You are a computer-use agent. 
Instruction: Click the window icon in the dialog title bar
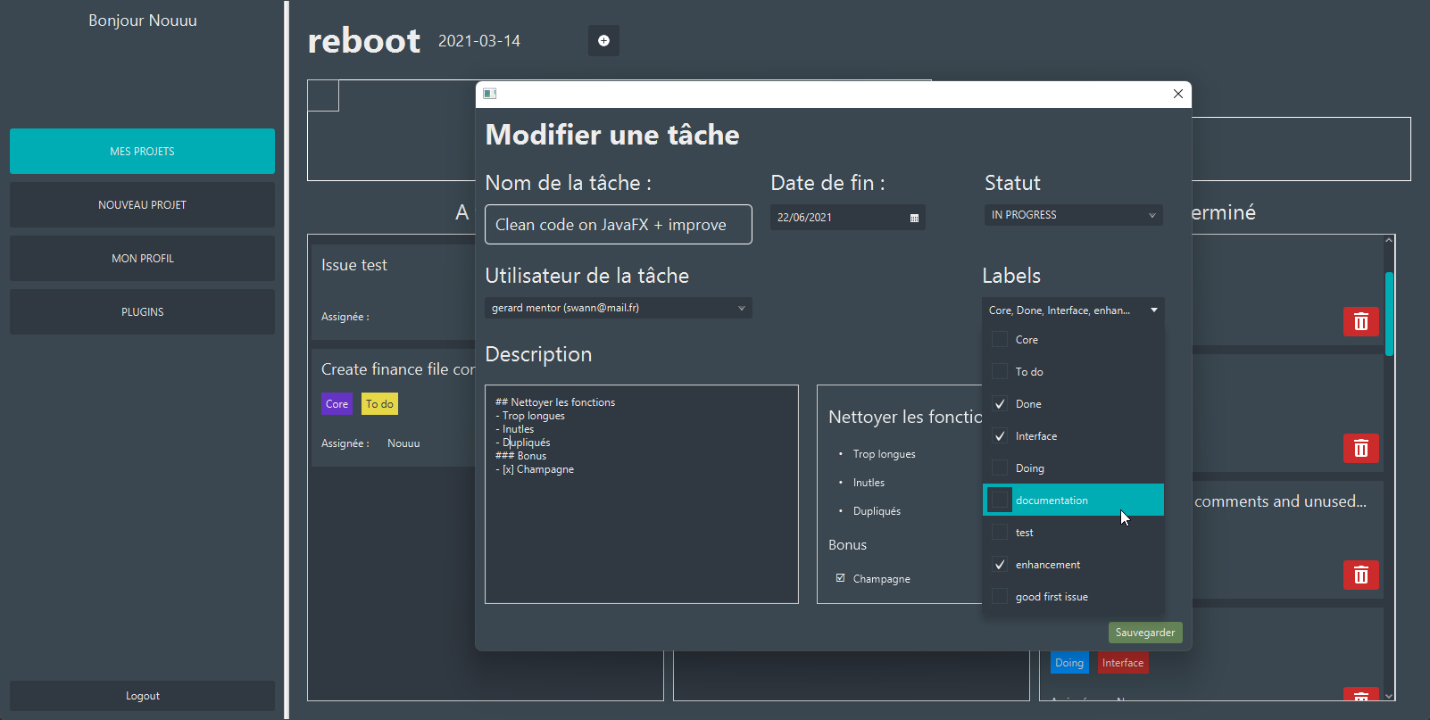(489, 94)
